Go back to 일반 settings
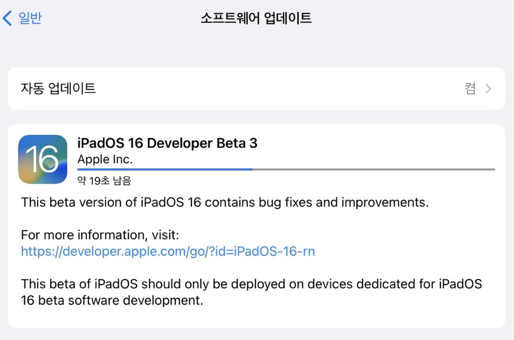The height and width of the screenshot is (340, 514). pos(30,18)
